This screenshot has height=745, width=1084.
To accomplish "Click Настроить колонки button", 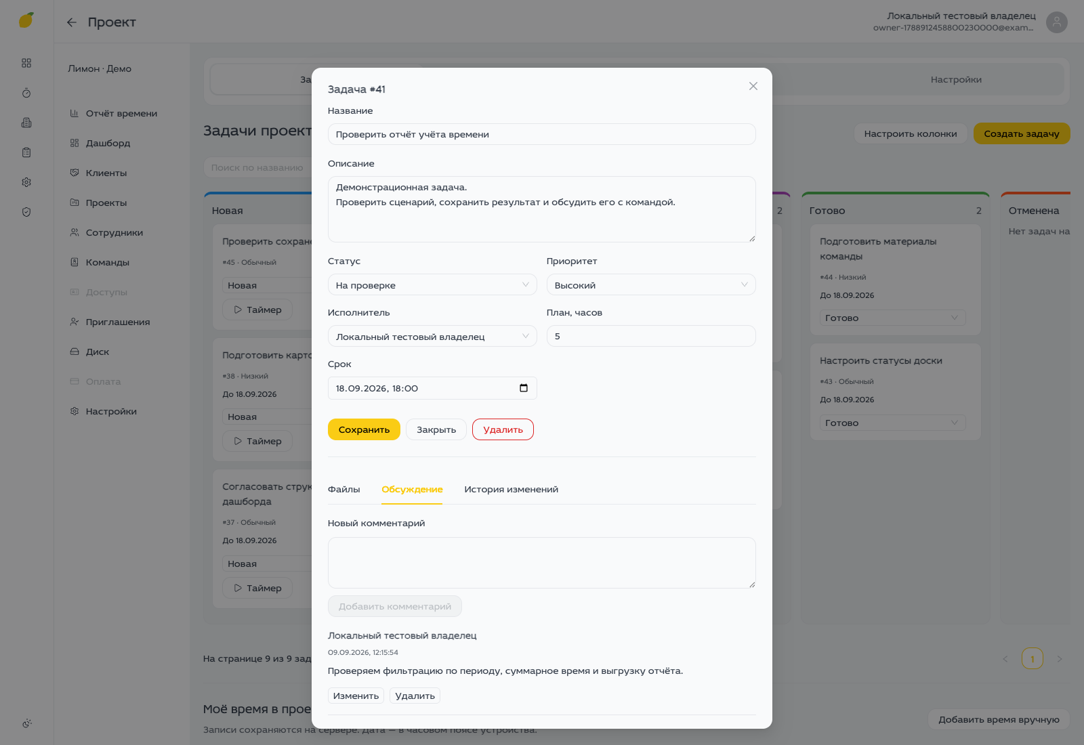I will coord(911,133).
